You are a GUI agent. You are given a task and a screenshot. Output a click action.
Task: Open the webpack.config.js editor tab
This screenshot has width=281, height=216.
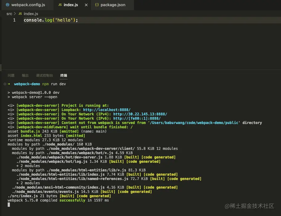click(x=28, y=5)
